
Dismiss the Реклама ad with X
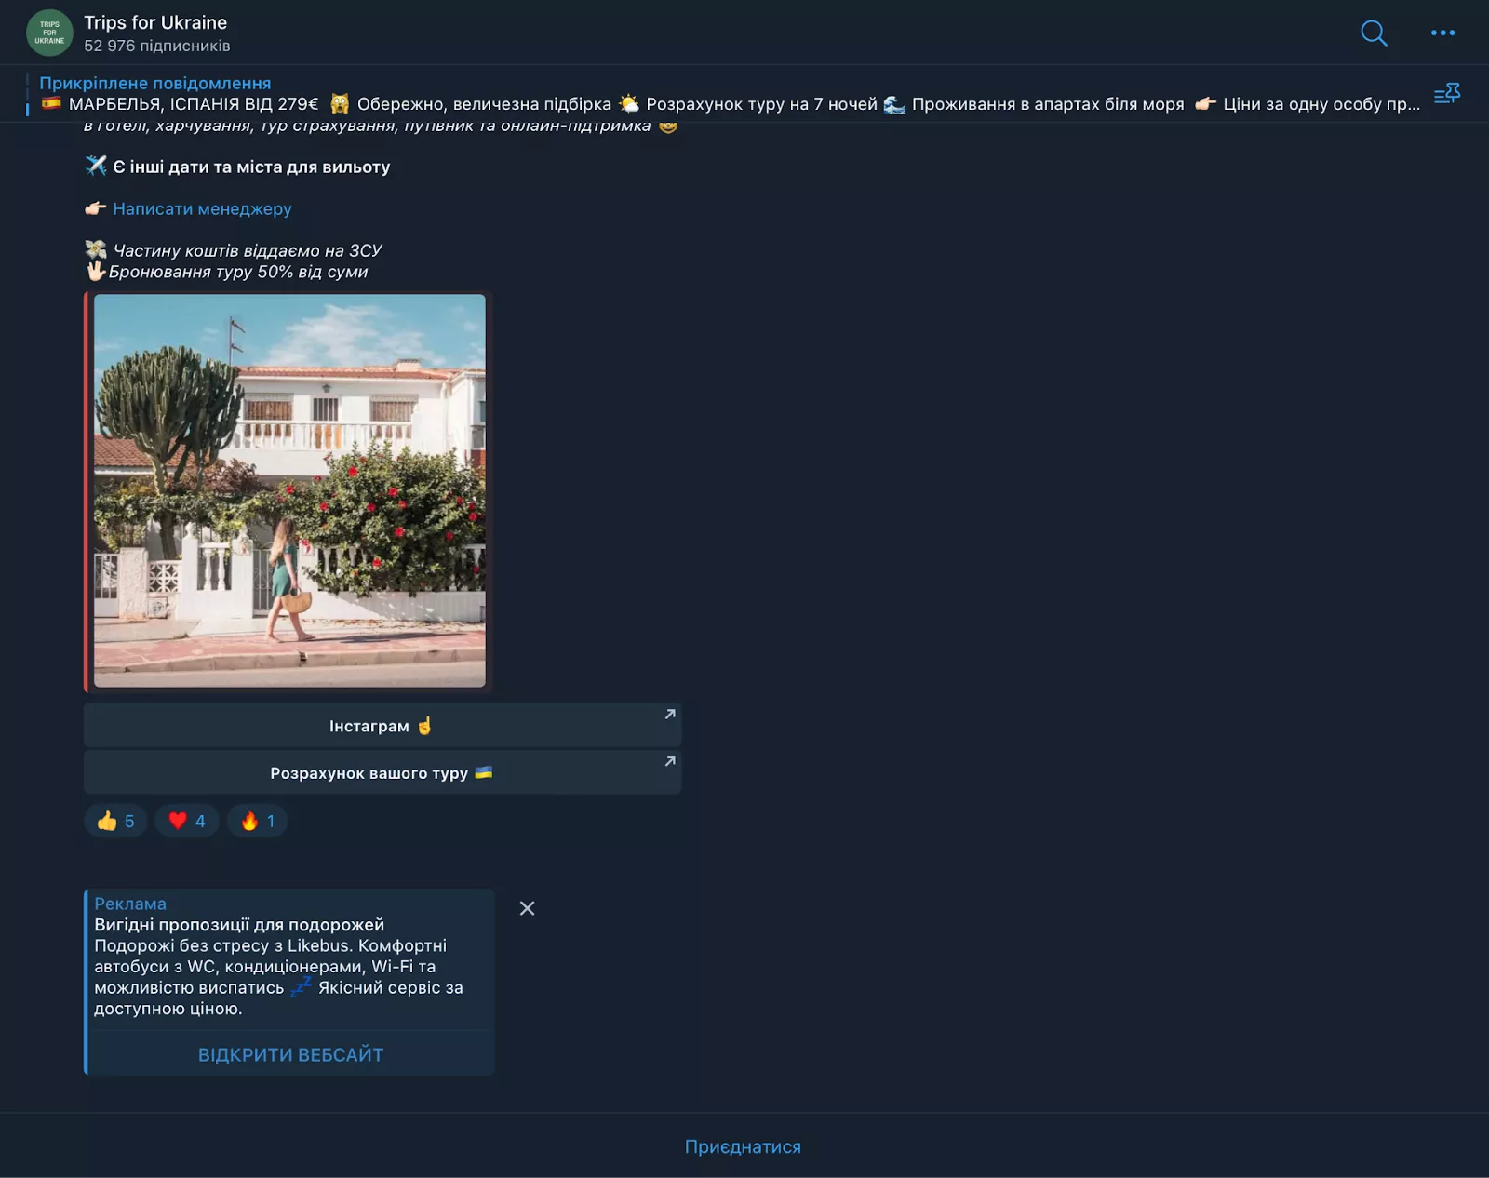[527, 908]
